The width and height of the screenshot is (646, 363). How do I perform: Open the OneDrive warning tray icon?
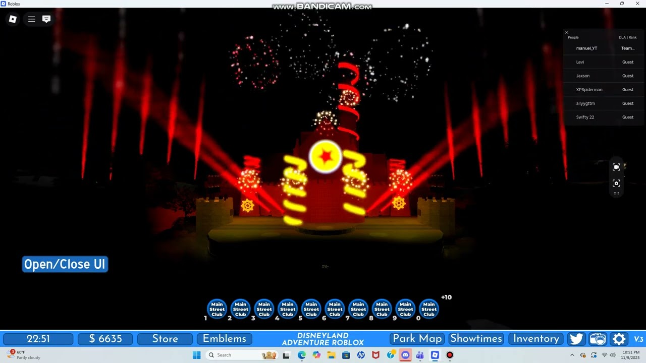[x=583, y=355]
